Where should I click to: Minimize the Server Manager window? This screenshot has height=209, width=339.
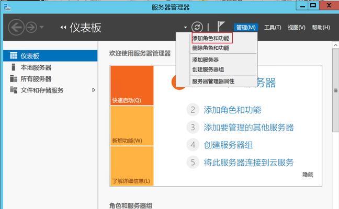pyautogui.click(x=302, y=6)
